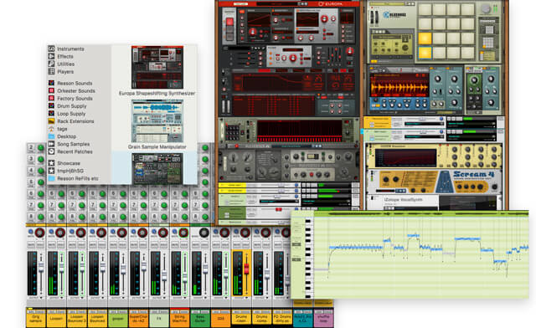Select Grain Sample Manipulator thumbnail
The image size is (536, 328).
157,121
